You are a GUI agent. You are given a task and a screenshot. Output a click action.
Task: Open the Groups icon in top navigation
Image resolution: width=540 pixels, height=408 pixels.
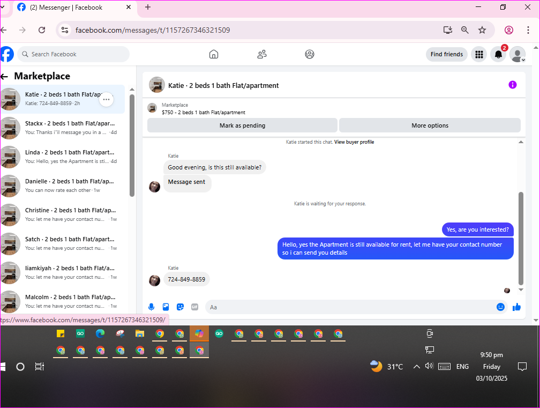click(310, 55)
